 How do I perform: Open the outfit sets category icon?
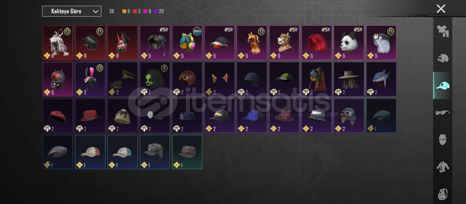442,31
